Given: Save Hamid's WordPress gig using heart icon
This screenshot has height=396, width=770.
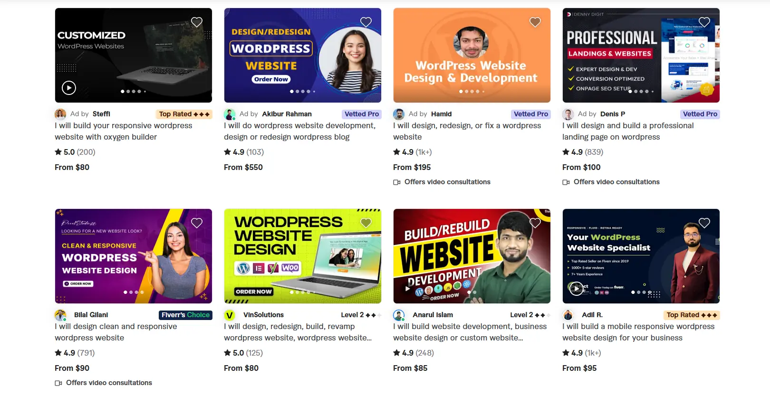Looking at the screenshot, I should [x=535, y=22].
